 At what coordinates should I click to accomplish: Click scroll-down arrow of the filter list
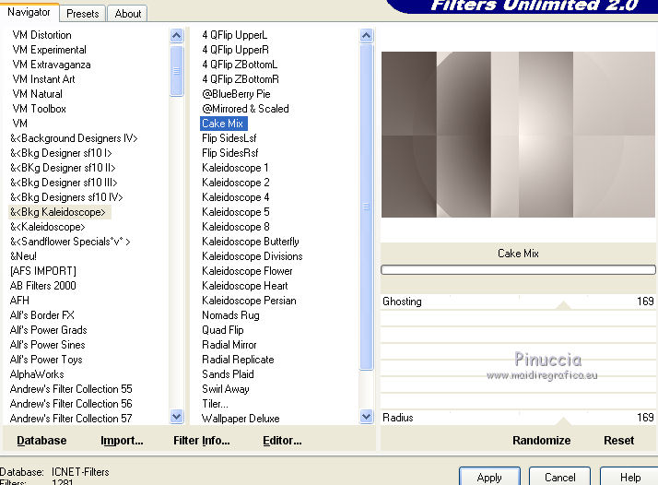tap(367, 417)
